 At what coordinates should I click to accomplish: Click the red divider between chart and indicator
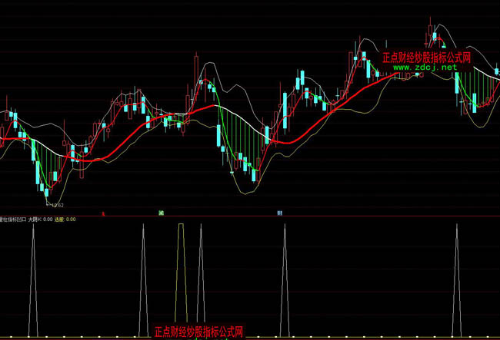click(x=250, y=216)
